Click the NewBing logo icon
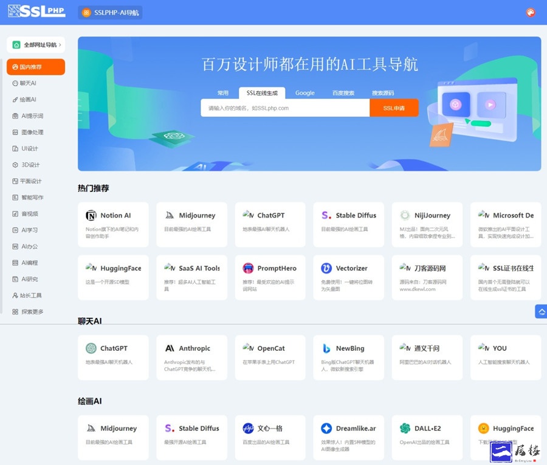This screenshot has width=547, height=465. [x=326, y=348]
